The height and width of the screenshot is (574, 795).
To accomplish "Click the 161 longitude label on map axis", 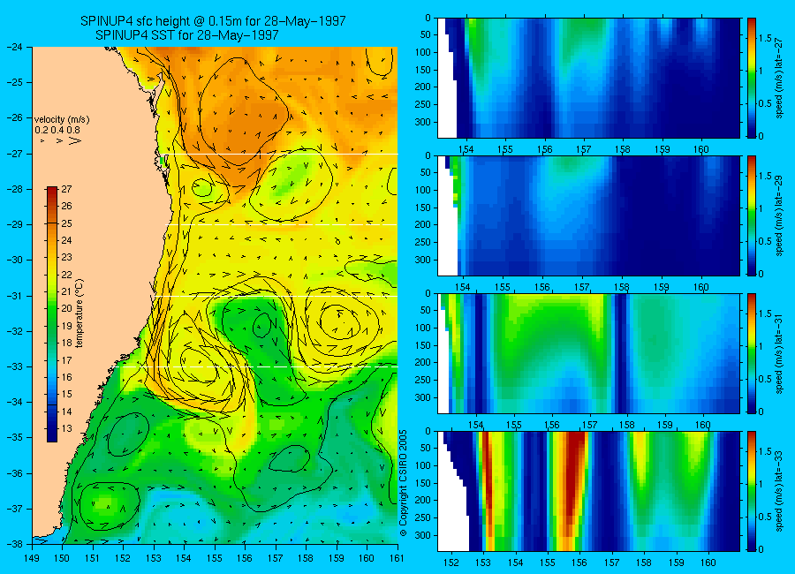I will pos(397,558).
